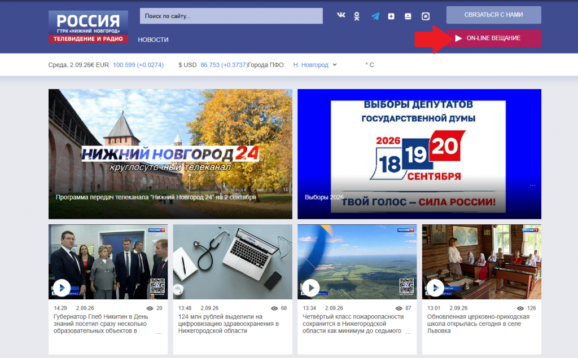
Task: Focus the Поиск по сайту search field
Action: (231, 16)
